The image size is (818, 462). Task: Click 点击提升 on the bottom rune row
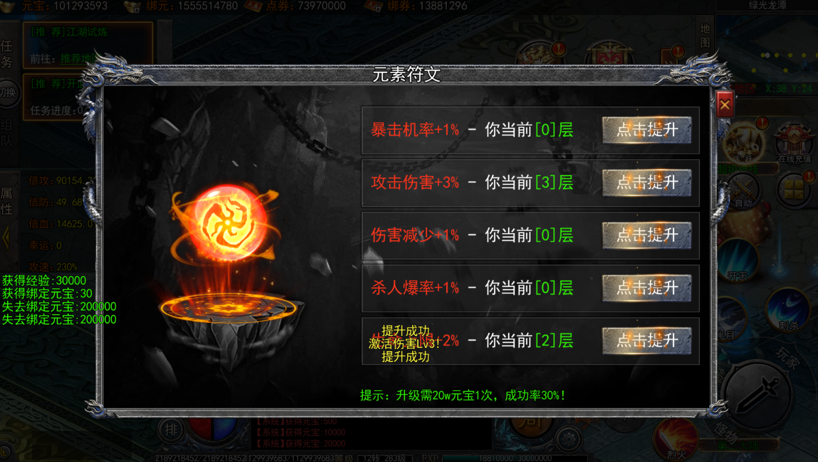(x=647, y=340)
